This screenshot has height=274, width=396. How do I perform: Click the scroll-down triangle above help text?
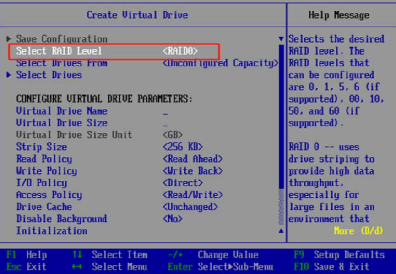pyautogui.click(x=281, y=39)
